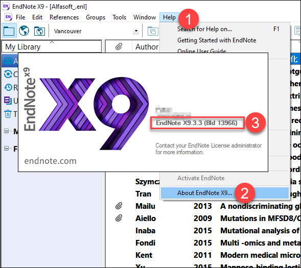Select the Tran author cell
Viewport: 301px width, 268px height.
pos(143,194)
